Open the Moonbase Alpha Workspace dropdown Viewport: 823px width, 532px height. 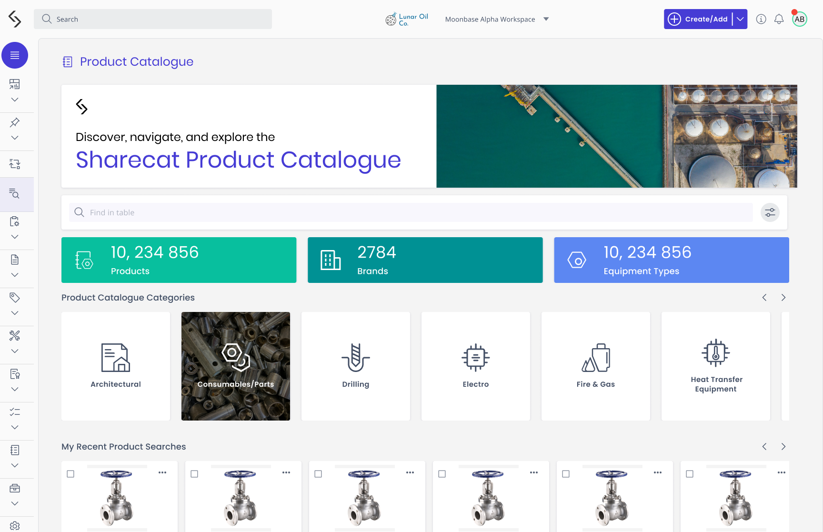click(497, 19)
